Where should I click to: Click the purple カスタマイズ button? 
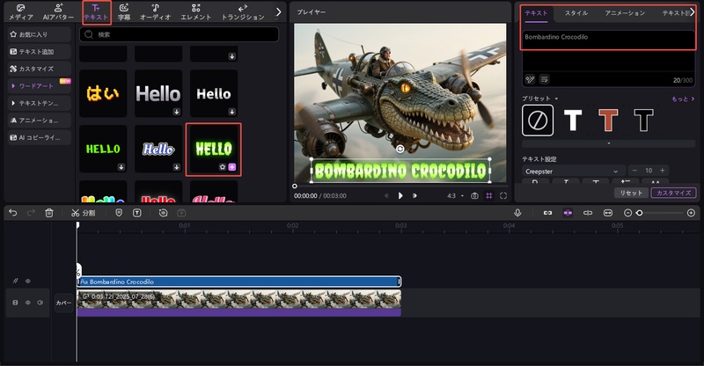point(673,193)
